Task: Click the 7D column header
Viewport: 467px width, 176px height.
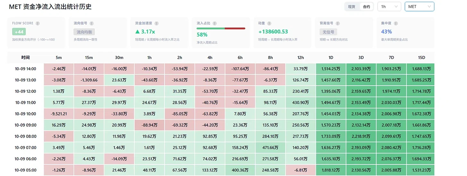Action: tap(391, 58)
